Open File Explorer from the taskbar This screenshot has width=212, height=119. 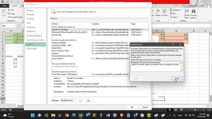pyautogui.click(x=53, y=115)
